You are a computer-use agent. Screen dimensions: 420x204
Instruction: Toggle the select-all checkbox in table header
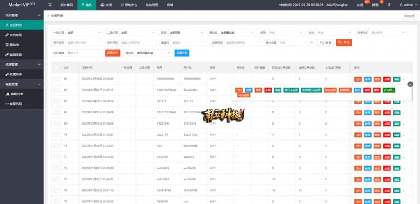point(56,67)
